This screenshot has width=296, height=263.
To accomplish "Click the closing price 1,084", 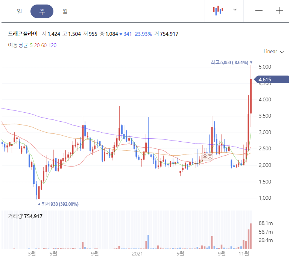I will [112, 34].
